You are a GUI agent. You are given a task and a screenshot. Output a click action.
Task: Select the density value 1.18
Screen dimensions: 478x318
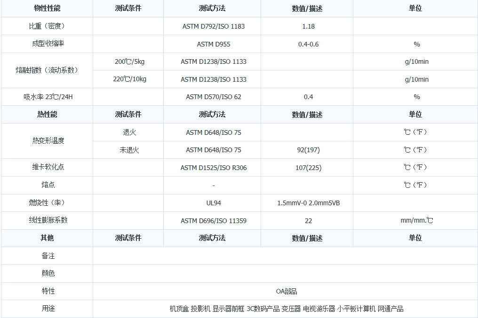pos(308,26)
